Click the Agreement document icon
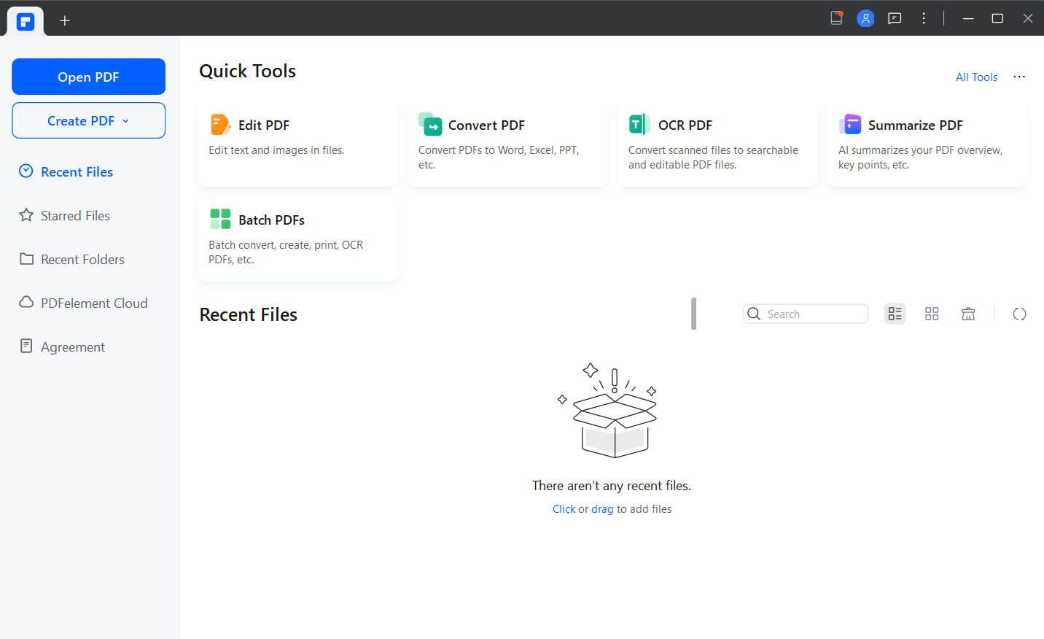The width and height of the screenshot is (1044, 639). (x=26, y=346)
